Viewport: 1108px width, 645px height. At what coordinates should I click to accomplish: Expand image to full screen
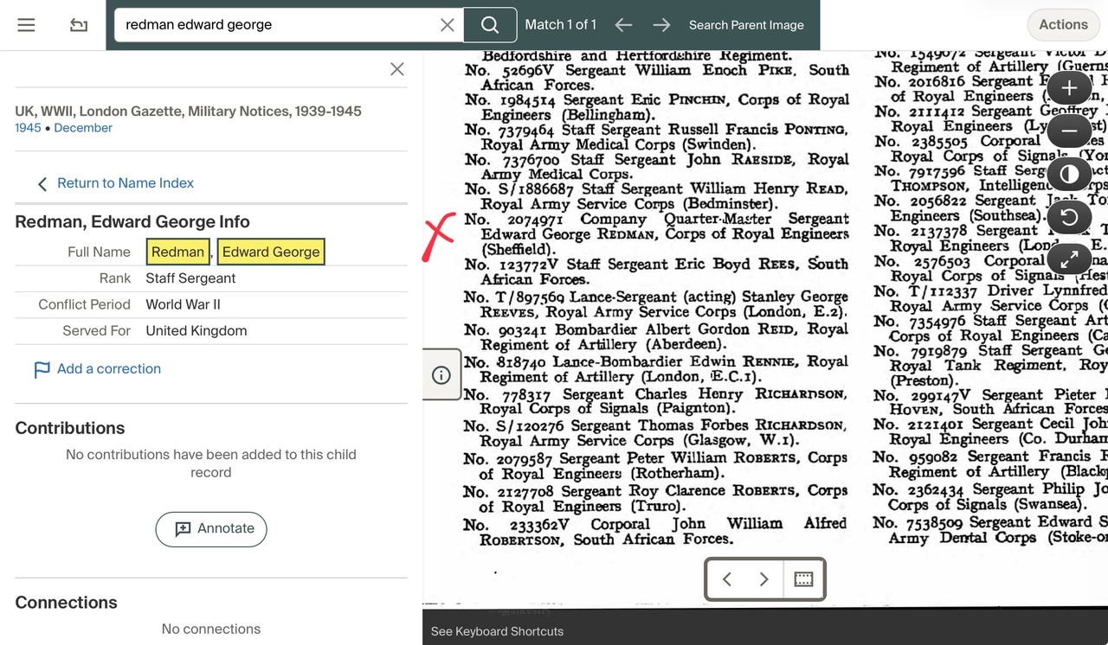(1069, 259)
